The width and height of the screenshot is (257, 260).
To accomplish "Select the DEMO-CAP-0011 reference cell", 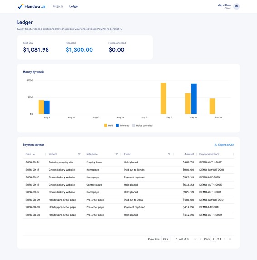I will 209,207.
